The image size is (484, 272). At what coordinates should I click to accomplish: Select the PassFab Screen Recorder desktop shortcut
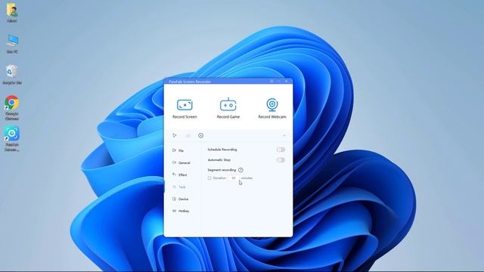click(12, 138)
